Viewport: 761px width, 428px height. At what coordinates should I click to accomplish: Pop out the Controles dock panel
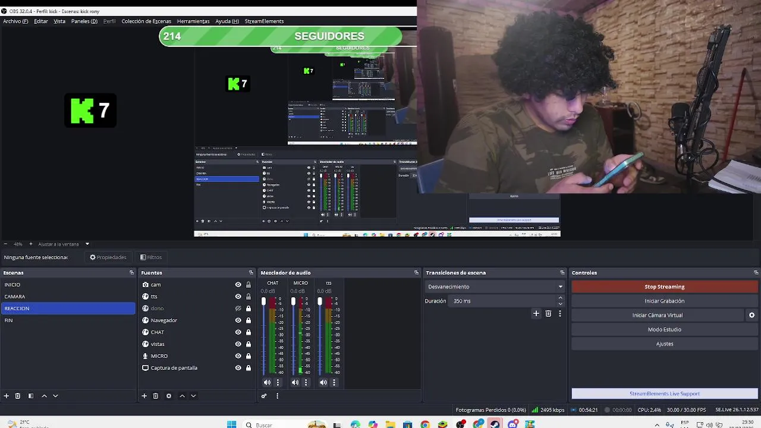point(756,273)
